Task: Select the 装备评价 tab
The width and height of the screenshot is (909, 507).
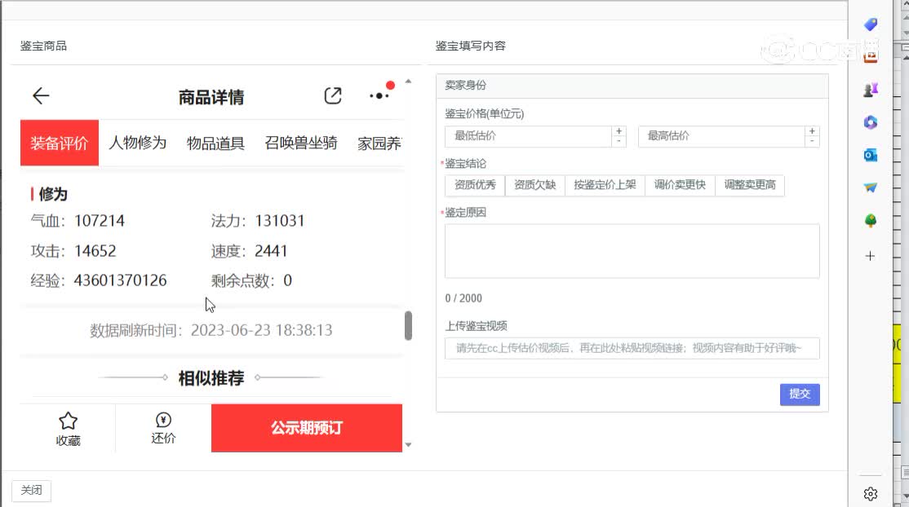Action: coord(59,143)
